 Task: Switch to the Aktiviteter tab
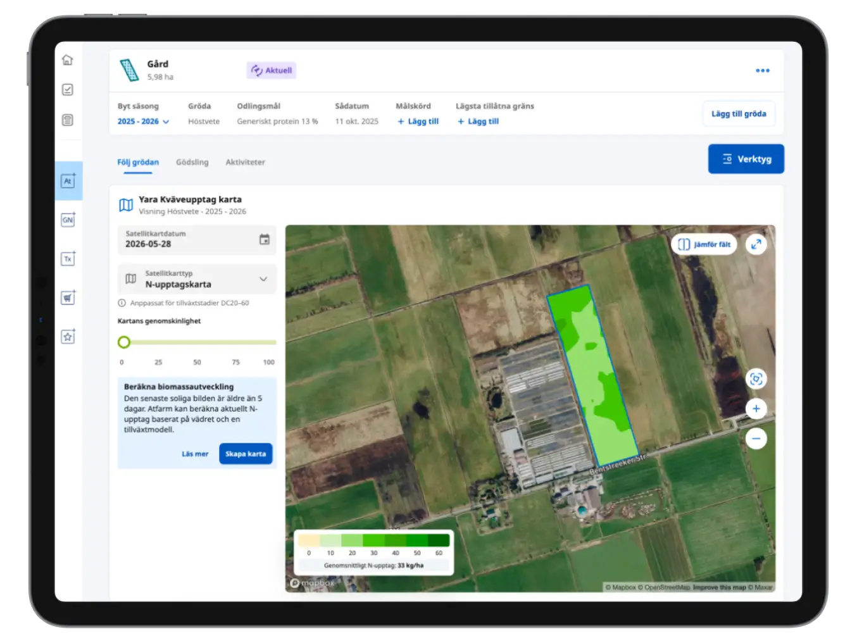click(246, 163)
